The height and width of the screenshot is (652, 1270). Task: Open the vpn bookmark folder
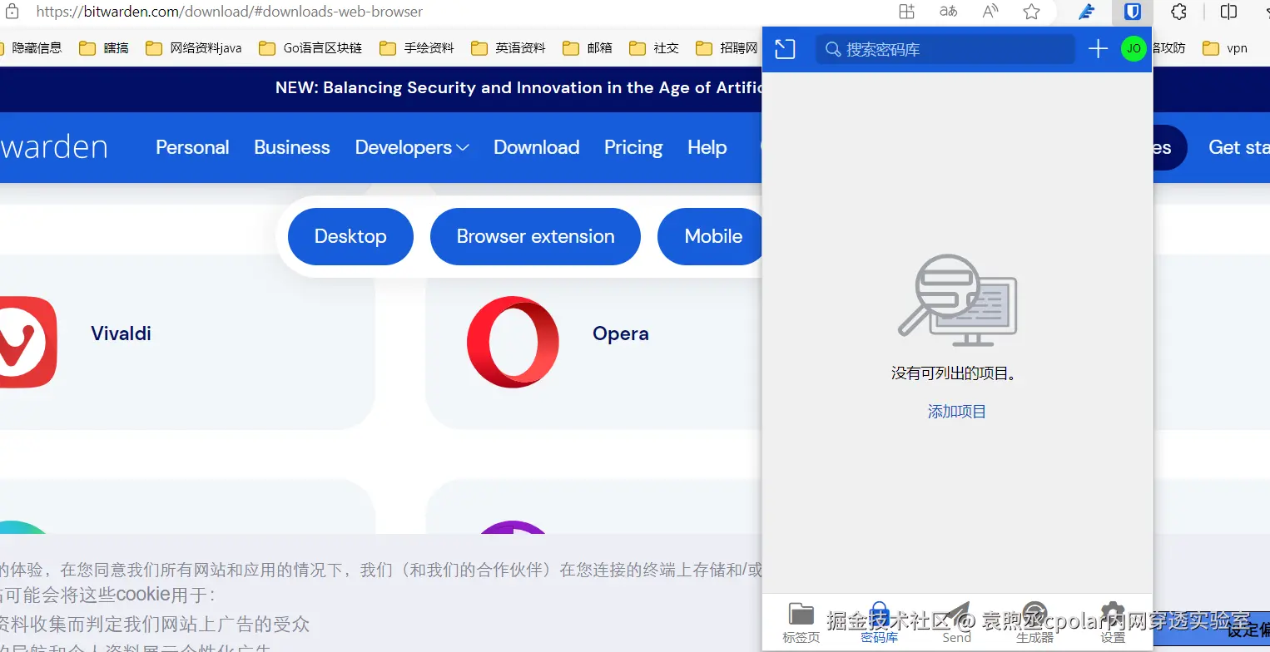pyautogui.click(x=1225, y=48)
